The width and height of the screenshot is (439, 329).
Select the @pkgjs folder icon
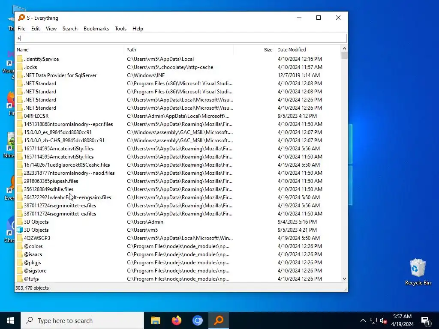click(x=20, y=263)
